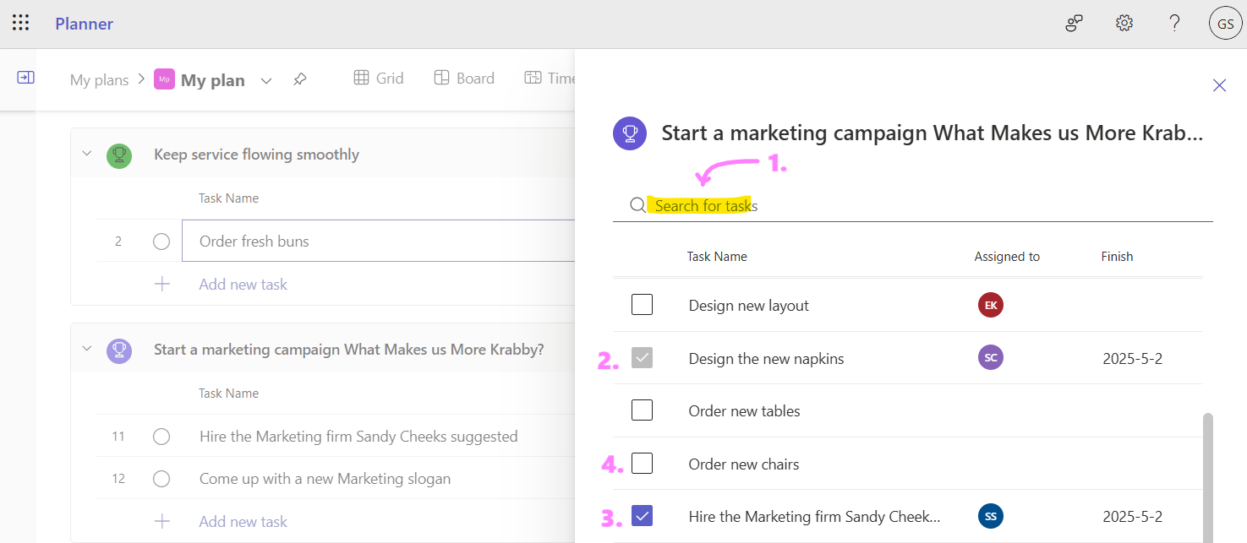Toggle the left sidebar panel icon
The width and height of the screenshot is (1247, 543).
click(x=26, y=78)
